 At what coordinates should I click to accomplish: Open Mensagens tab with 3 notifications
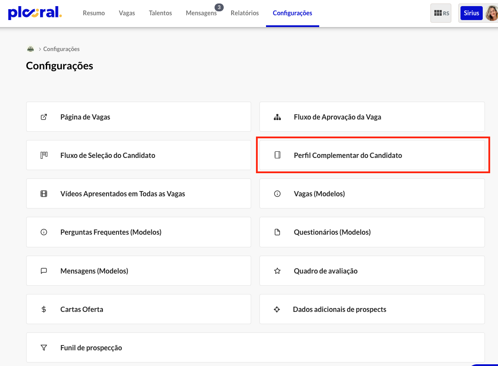(201, 13)
